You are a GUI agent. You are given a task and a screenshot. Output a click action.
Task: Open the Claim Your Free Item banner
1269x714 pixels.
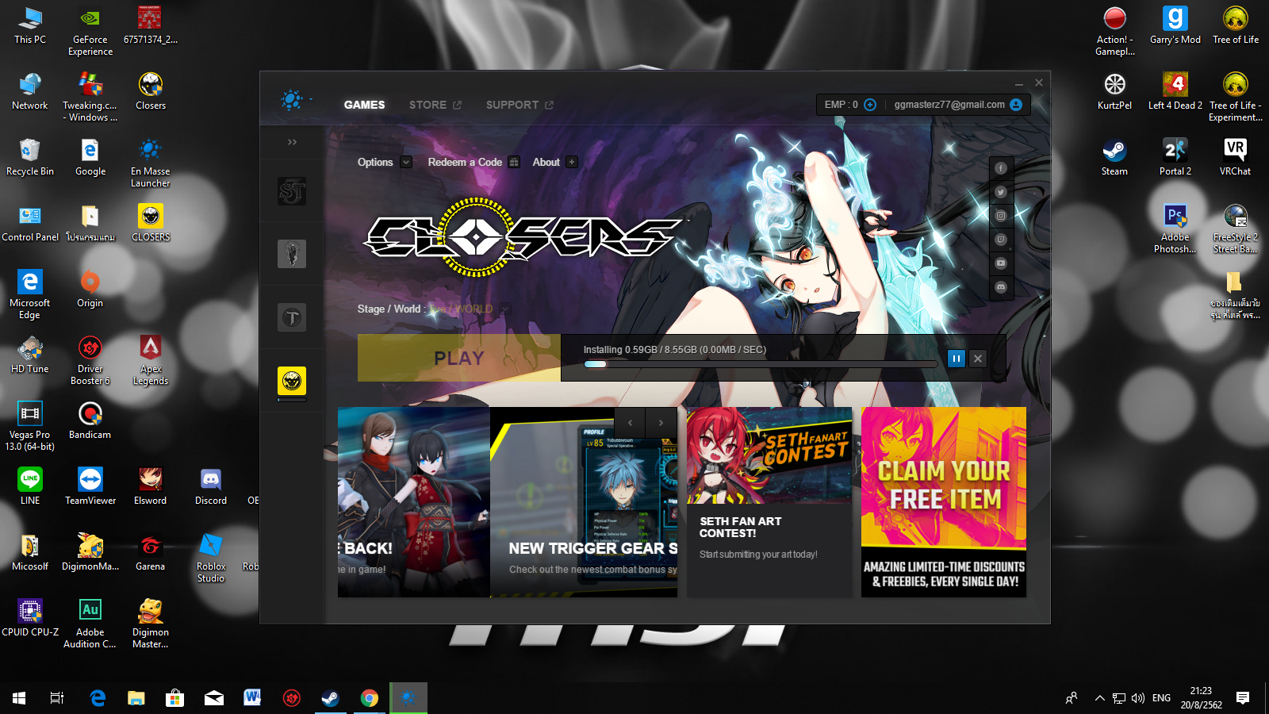tap(944, 502)
